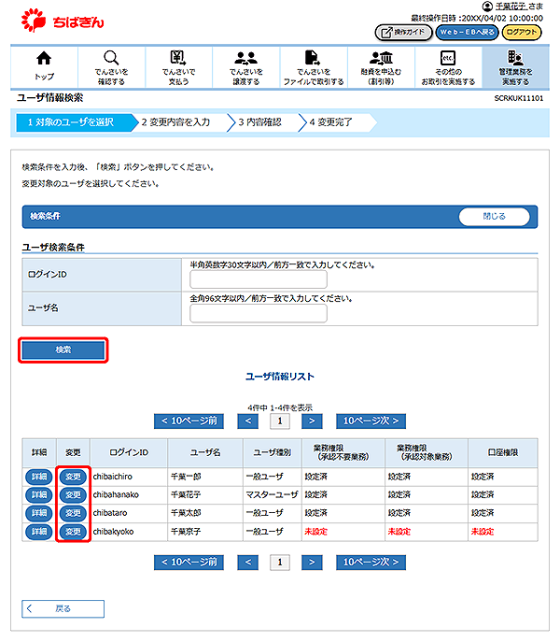Click the ユーザ情報リスト heading
Viewport: 560px width, 642px height.
[280, 377]
